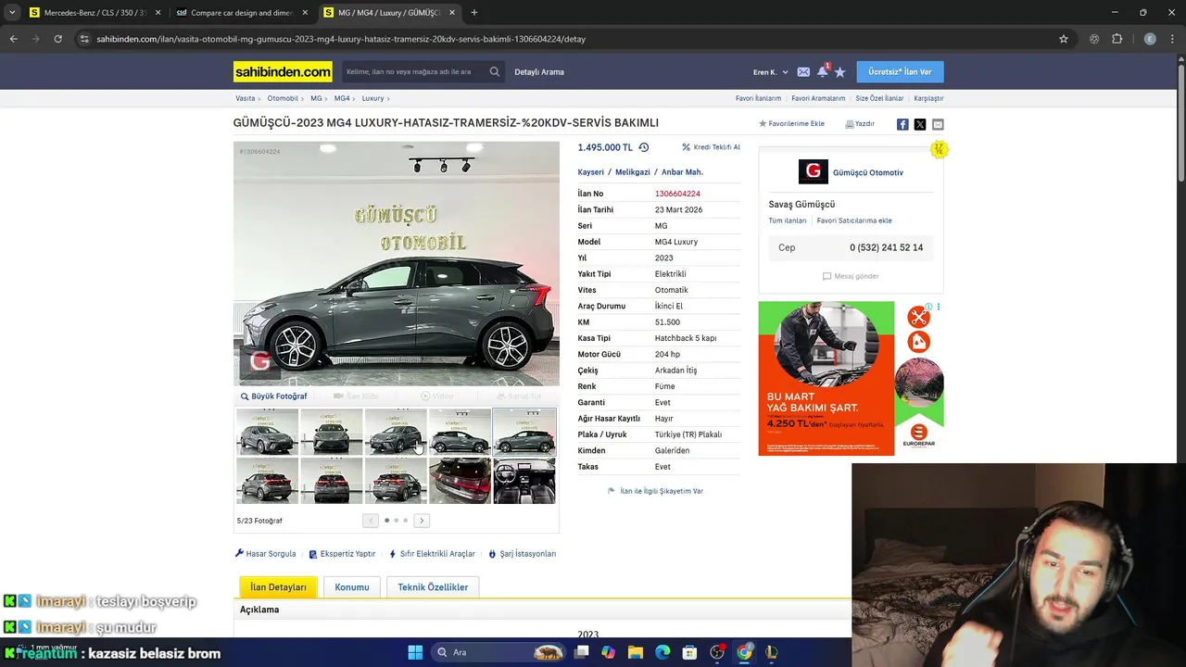Click Kredi Teklifi Al link
The image size is (1186, 667).
[x=712, y=147]
